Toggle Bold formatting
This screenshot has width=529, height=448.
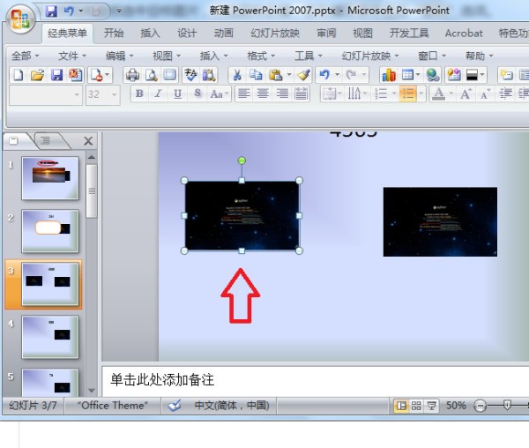coord(139,94)
